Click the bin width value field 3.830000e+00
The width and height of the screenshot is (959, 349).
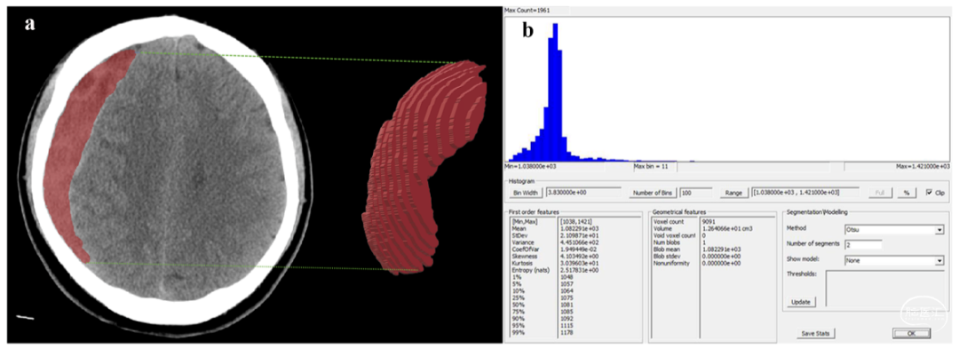click(x=583, y=193)
